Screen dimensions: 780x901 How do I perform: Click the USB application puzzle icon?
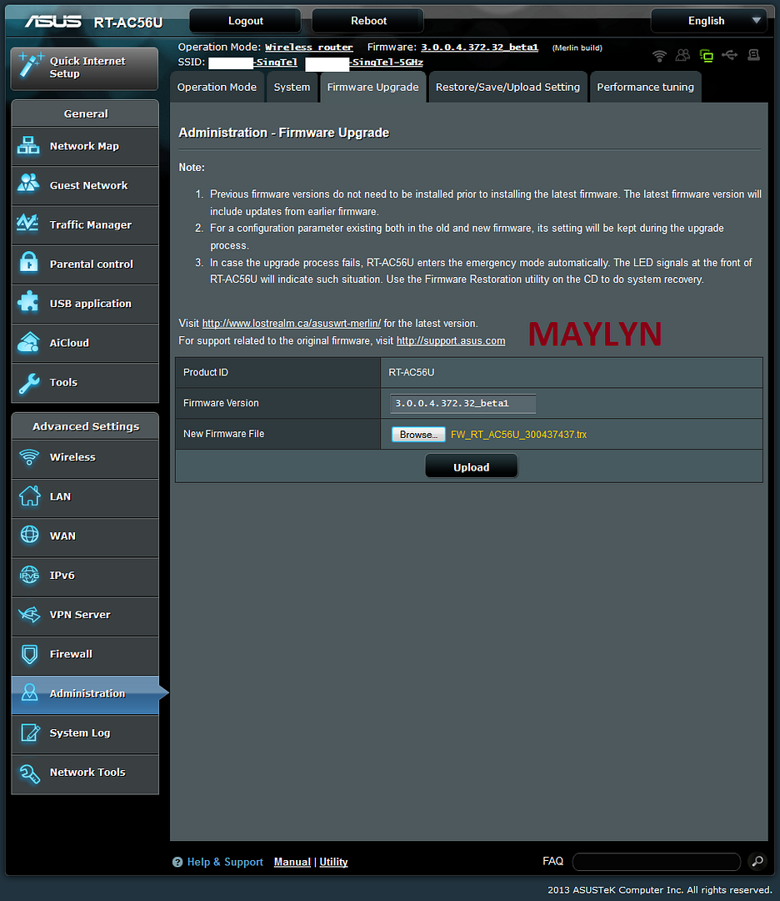point(29,303)
